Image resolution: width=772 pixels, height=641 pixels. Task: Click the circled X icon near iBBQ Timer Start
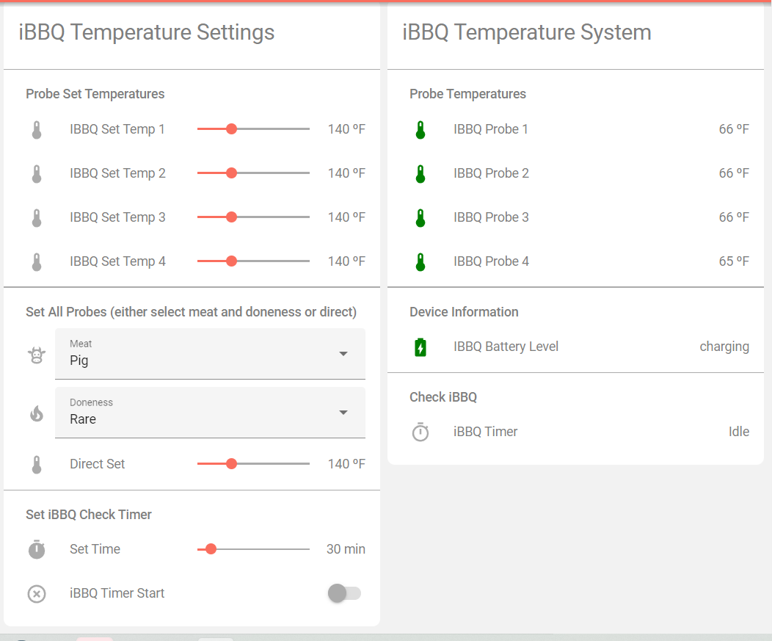point(37,593)
